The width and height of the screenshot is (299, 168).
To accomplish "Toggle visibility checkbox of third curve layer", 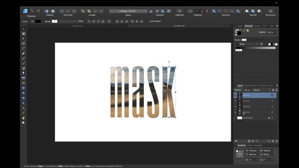I will [x=272, y=106].
